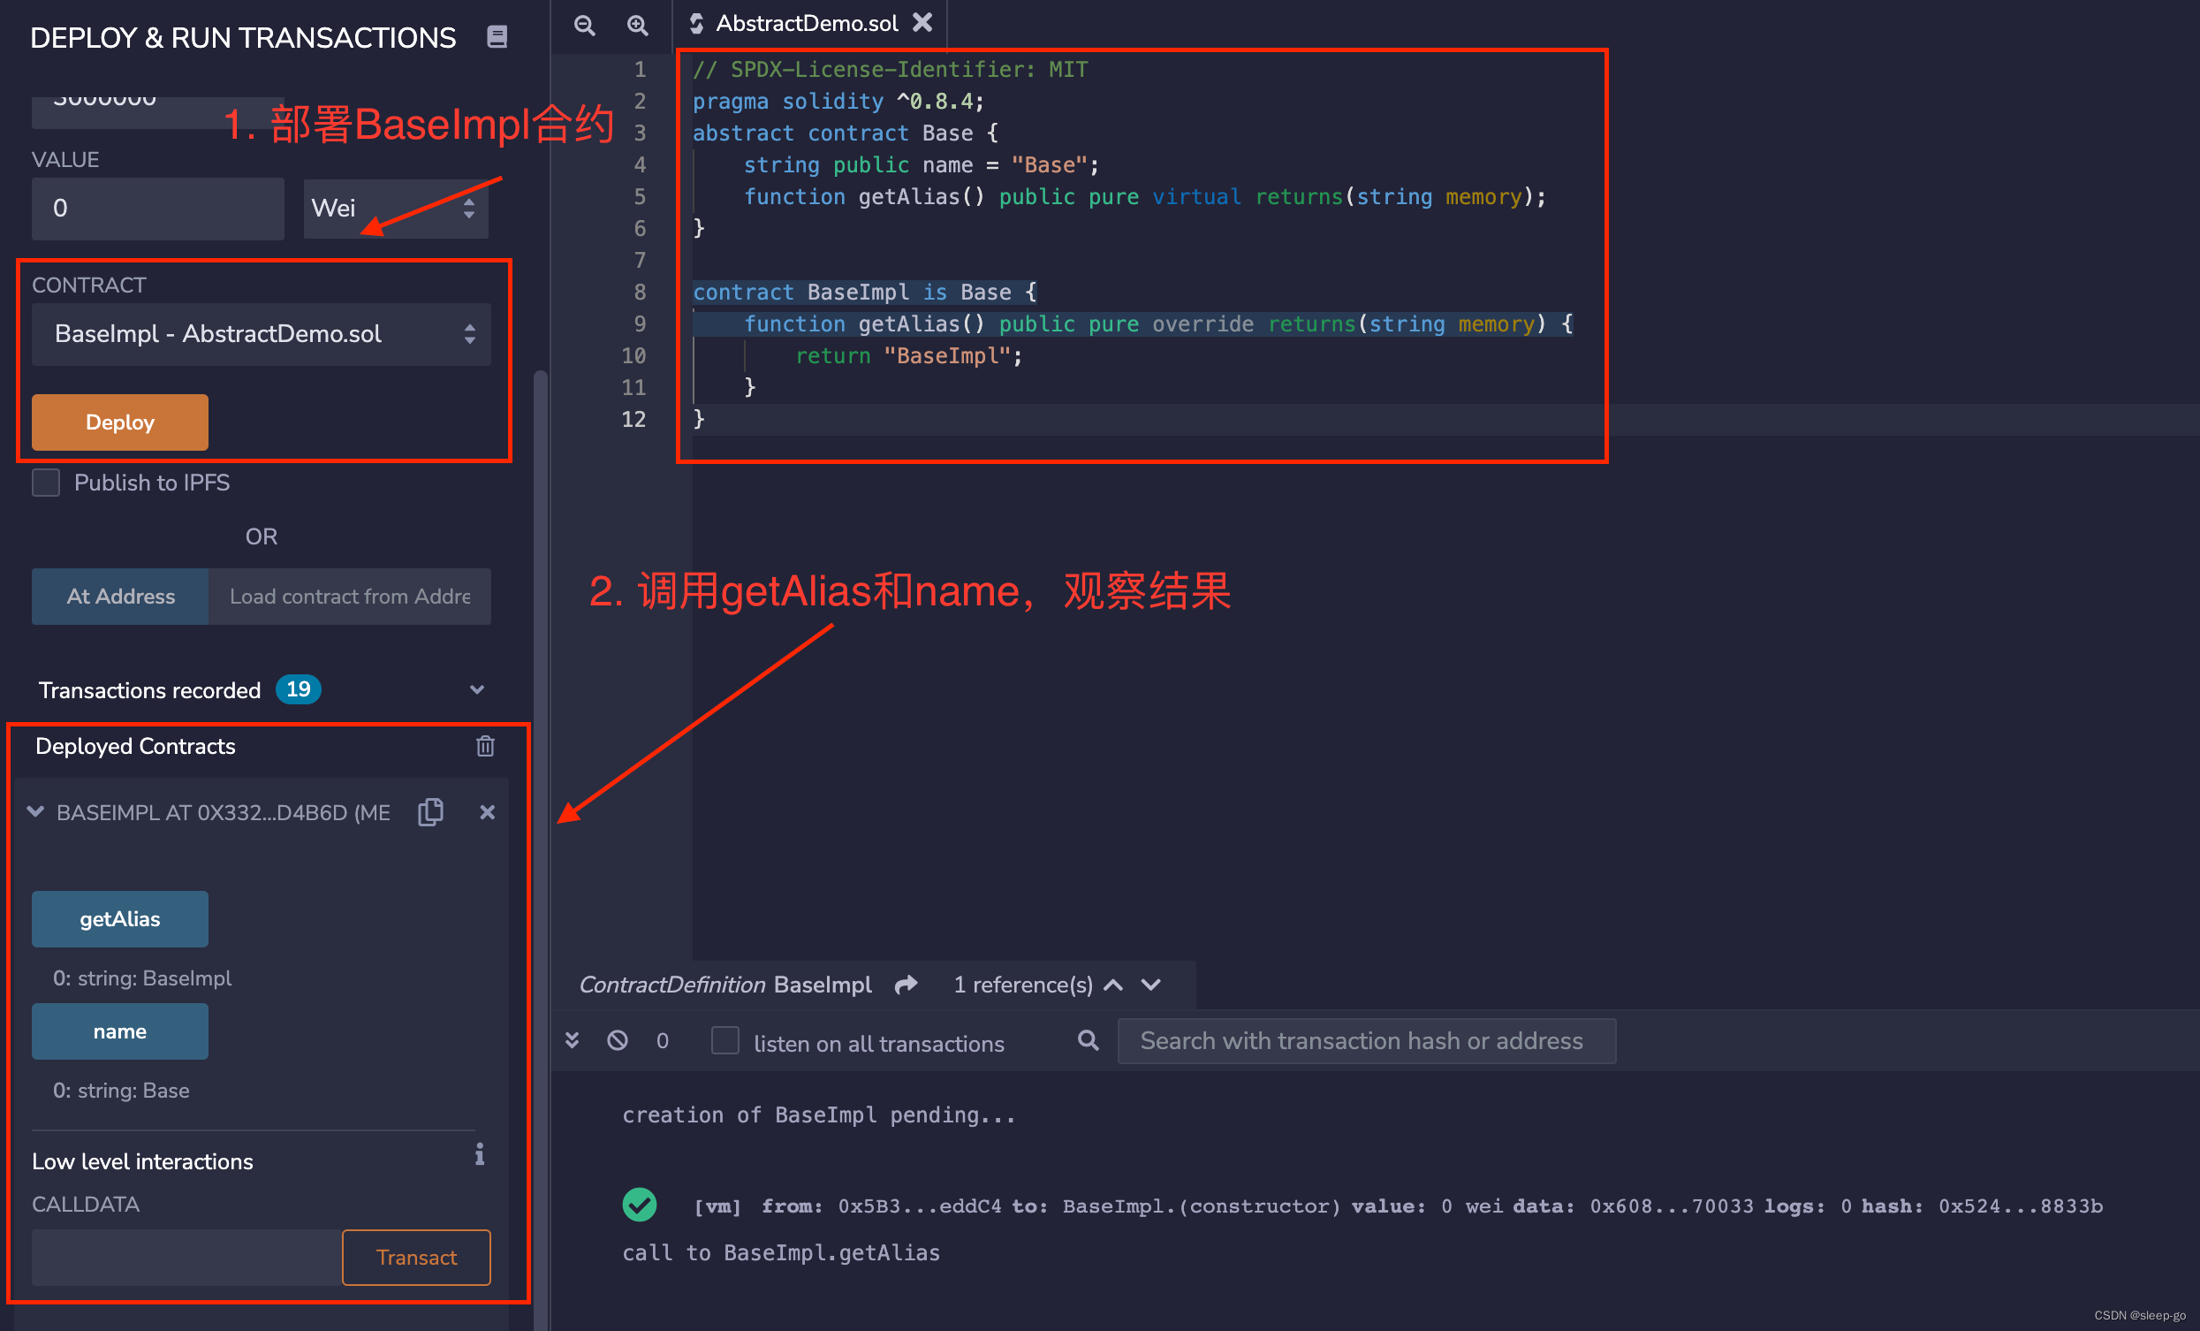The height and width of the screenshot is (1331, 2200).
Task: Open the CONTRACT selection dropdown
Action: tap(261, 334)
